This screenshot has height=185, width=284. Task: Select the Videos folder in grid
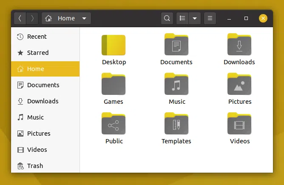point(239,124)
